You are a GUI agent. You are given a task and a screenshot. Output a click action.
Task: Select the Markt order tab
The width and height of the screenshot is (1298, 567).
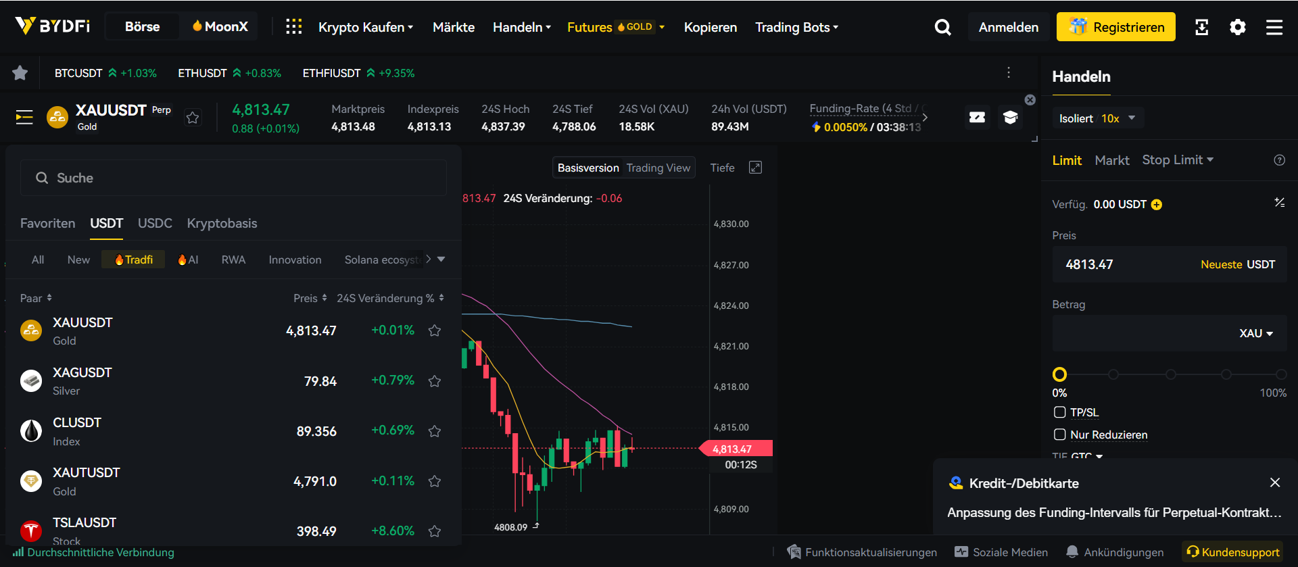[1111, 160]
